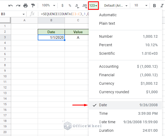Image resolution: width=165 pixels, height=136 pixels.
Task: Increase decimal places icon
Action: 84,6
